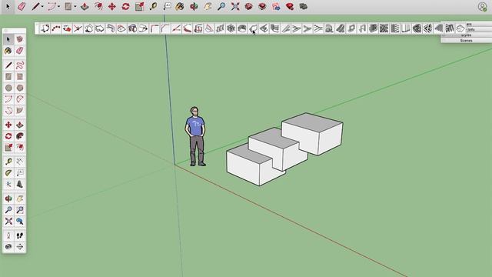This screenshot has width=492, height=277.
Task: Activate Orbit in the left palette
Action: 8,199
